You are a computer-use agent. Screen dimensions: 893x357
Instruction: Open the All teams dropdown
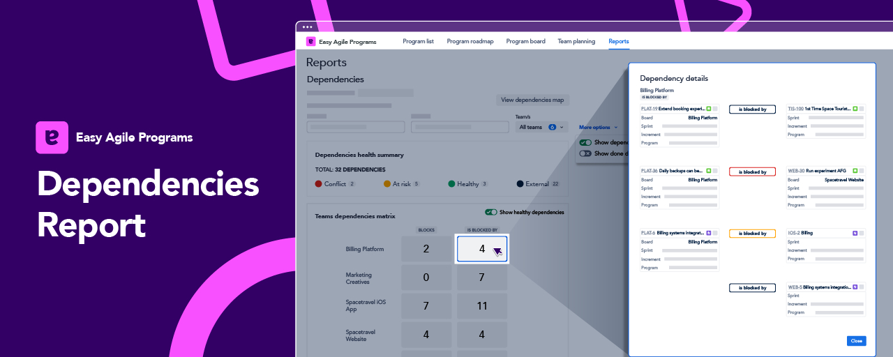click(x=541, y=127)
